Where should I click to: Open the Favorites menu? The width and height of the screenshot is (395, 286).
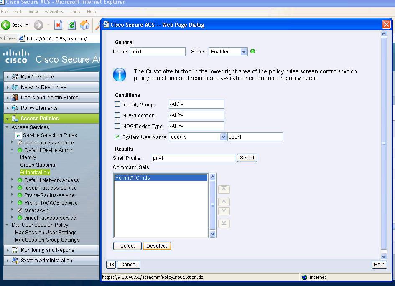coord(54,11)
